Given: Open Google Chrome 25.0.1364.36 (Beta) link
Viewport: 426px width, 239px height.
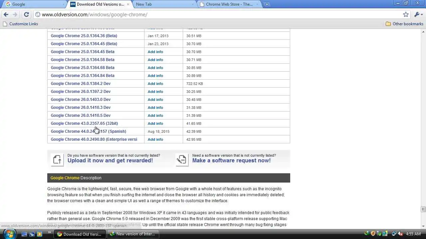Looking at the screenshot, I should (x=84, y=36).
